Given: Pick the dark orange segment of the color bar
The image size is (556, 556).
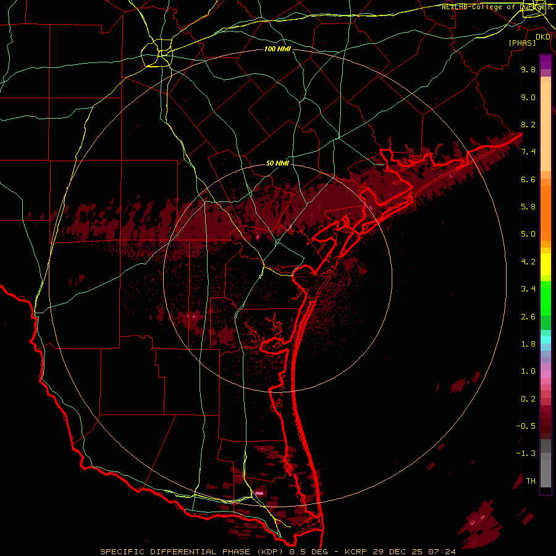Looking at the screenshot, I should pos(545,213).
